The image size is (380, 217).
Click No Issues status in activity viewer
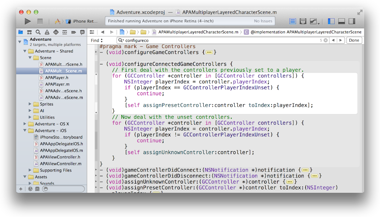263,21
